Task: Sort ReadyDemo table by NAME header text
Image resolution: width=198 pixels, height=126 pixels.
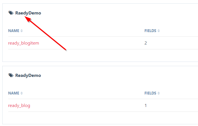Action: point(14,93)
